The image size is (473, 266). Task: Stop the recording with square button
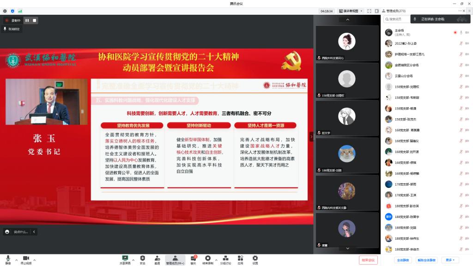34,20
